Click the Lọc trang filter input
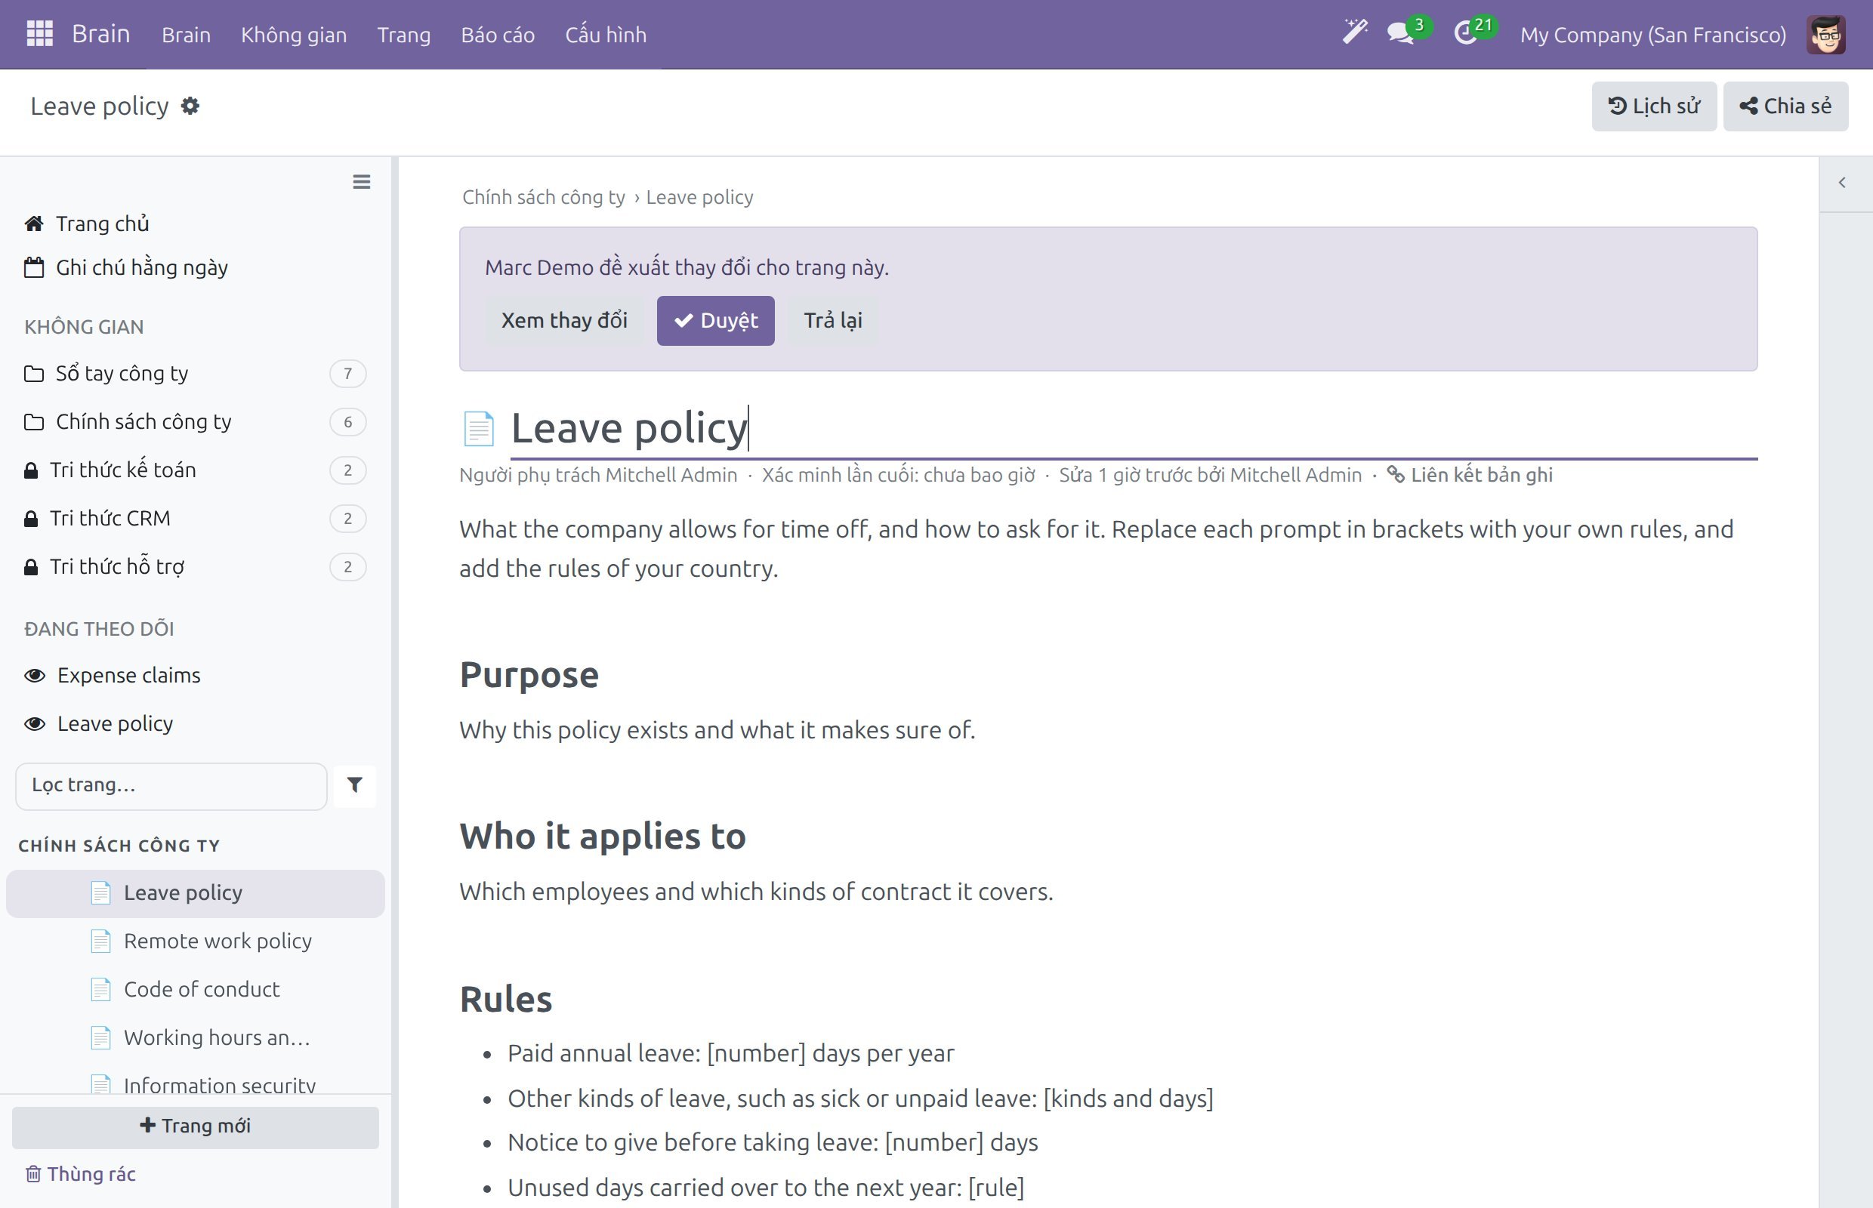 (171, 785)
